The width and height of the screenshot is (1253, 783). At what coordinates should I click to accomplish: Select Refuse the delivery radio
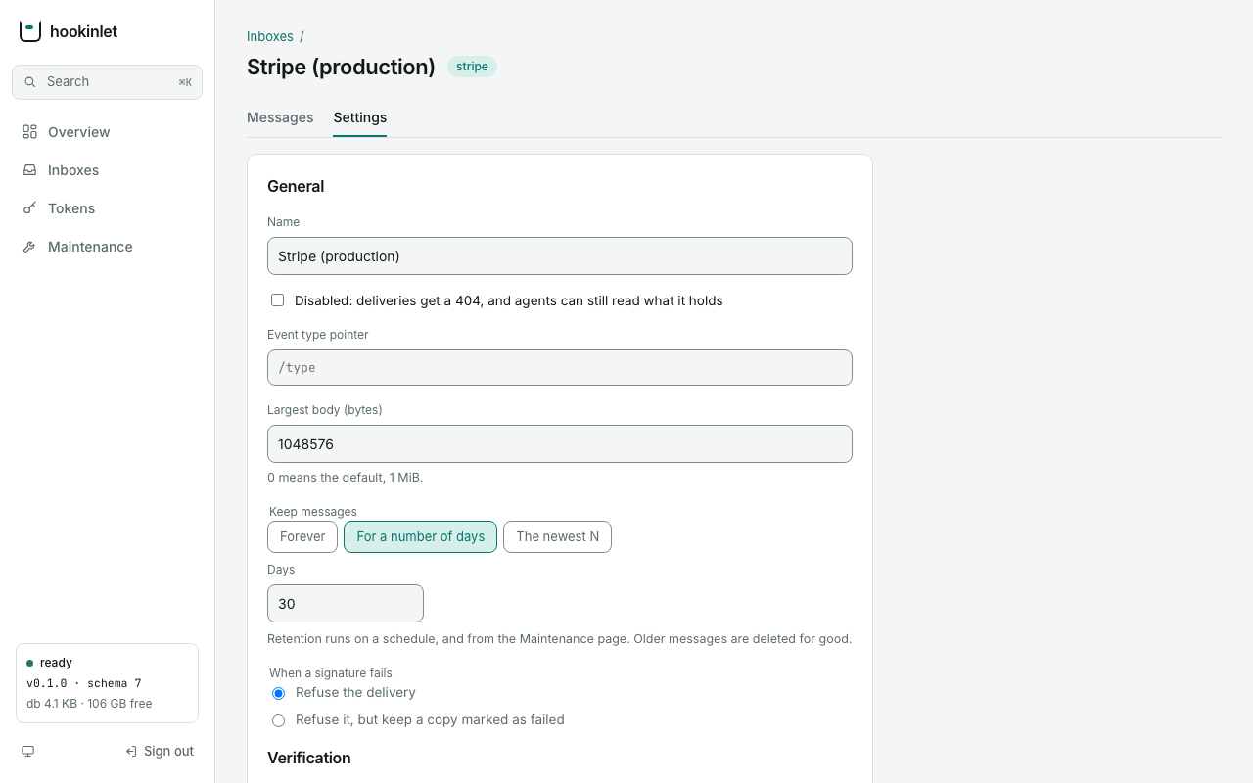[x=279, y=693]
